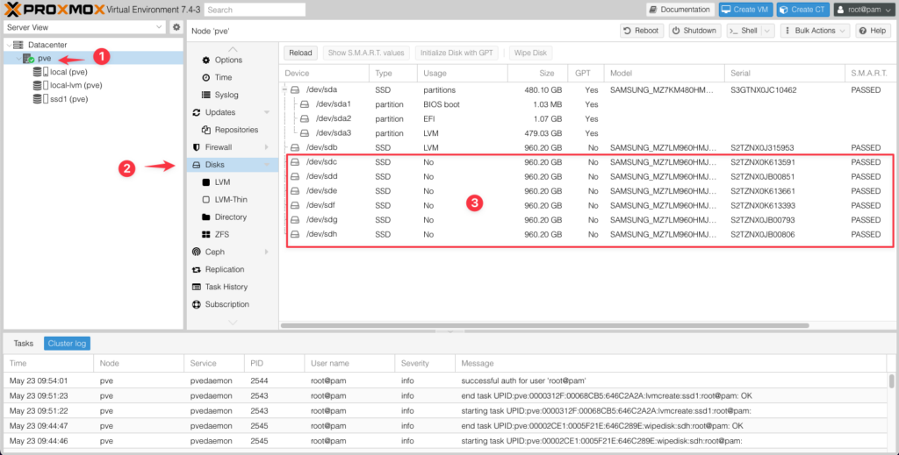Click the /dev/sdc disk icon
This screenshot has width=899, height=455.
[x=295, y=162]
